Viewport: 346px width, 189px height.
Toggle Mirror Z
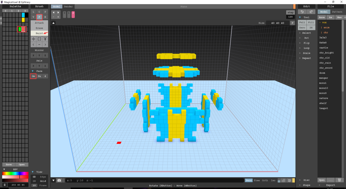pyautogui.click(x=45, y=55)
